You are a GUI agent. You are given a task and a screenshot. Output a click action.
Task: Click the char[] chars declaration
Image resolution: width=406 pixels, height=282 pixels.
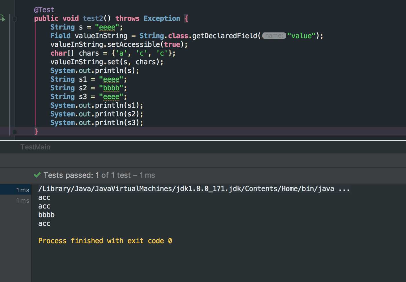click(113, 53)
